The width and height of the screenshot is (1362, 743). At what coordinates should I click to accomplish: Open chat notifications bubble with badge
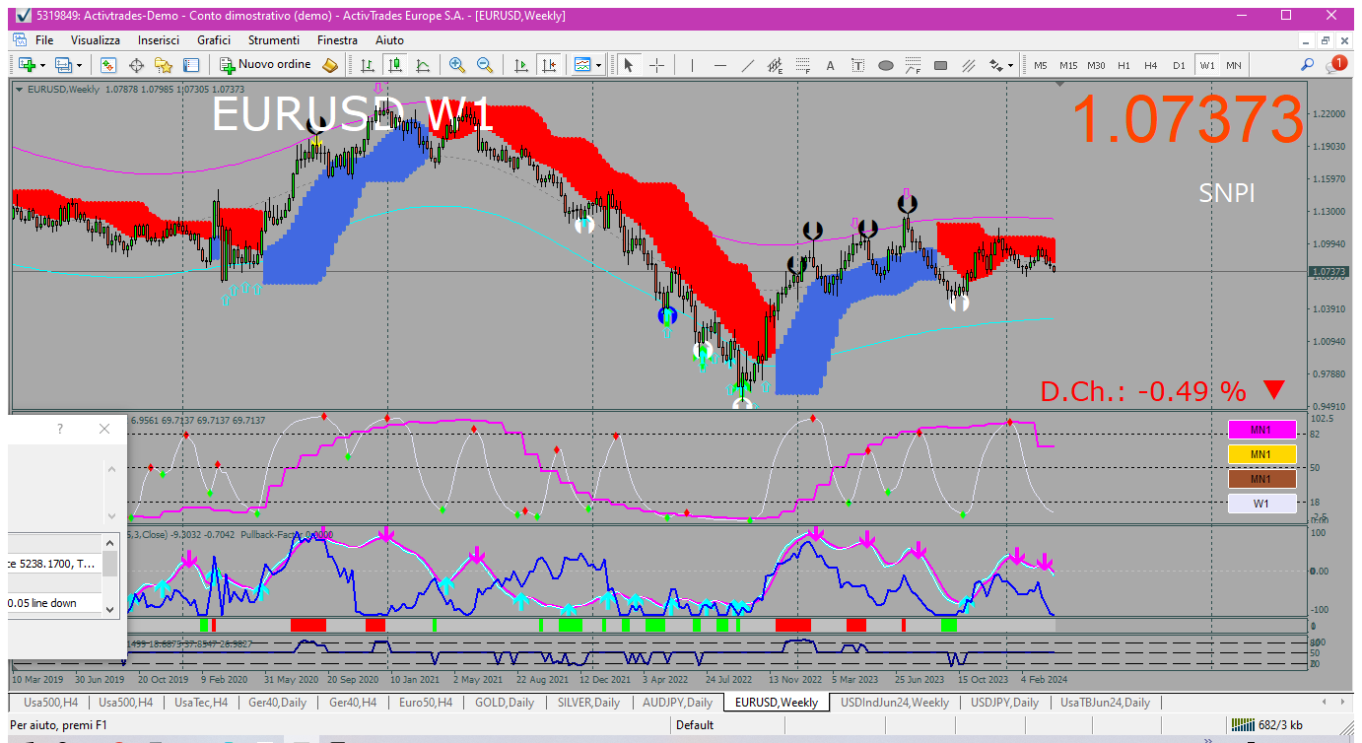pyautogui.click(x=1336, y=64)
